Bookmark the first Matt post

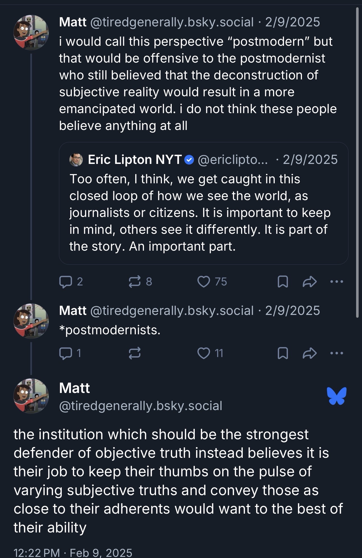283,282
